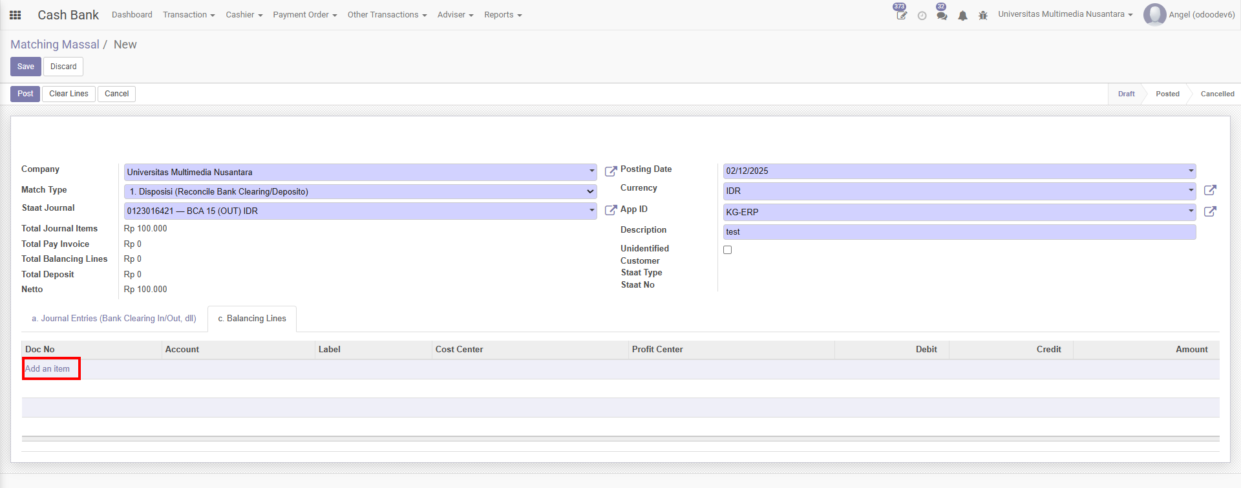Viewport: 1241px width, 488px height.
Task: Click the Post button
Action: (x=25, y=94)
